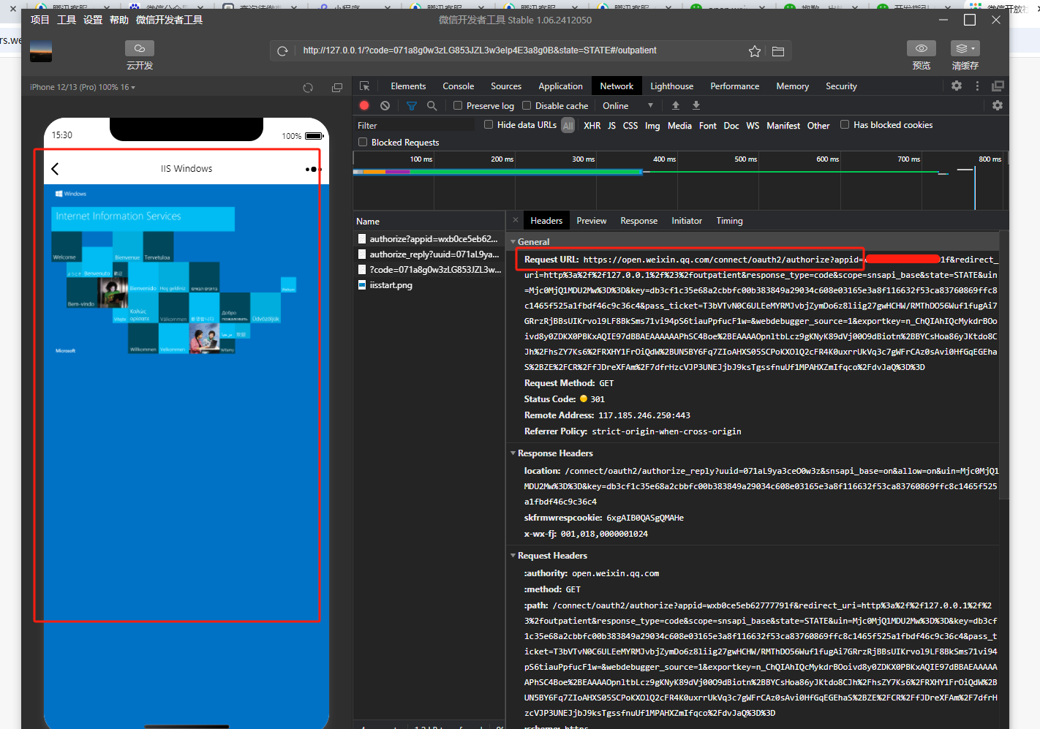Click the simulator URL address field
This screenshot has width=1040, height=729.
[x=521, y=50]
